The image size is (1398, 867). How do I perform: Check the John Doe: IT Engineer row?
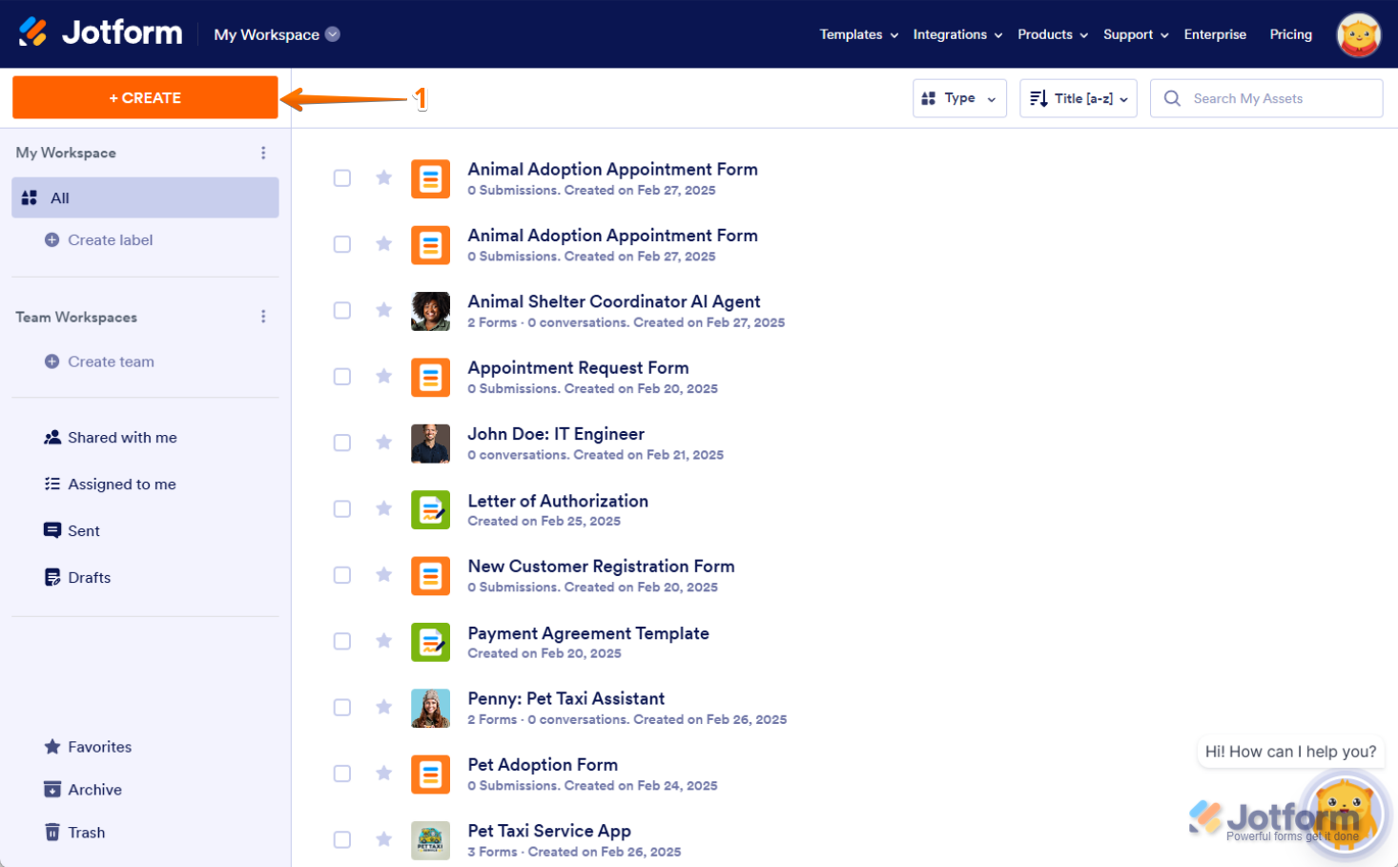click(342, 443)
